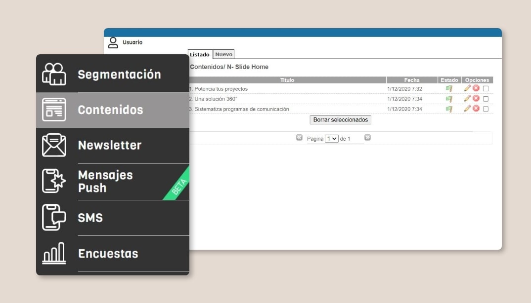This screenshot has height=303, width=531.
Task: Click the Estado column header
Action: click(x=449, y=80)
